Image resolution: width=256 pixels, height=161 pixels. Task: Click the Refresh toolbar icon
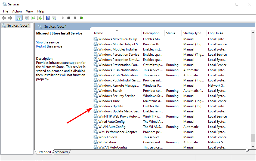33,18
